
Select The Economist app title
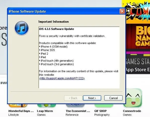coord(78,111)
